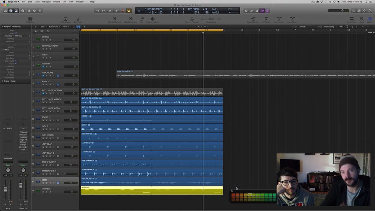Click the Track Zoom toolbar icon
Screen dimensions: 375x211
[30, 20]
